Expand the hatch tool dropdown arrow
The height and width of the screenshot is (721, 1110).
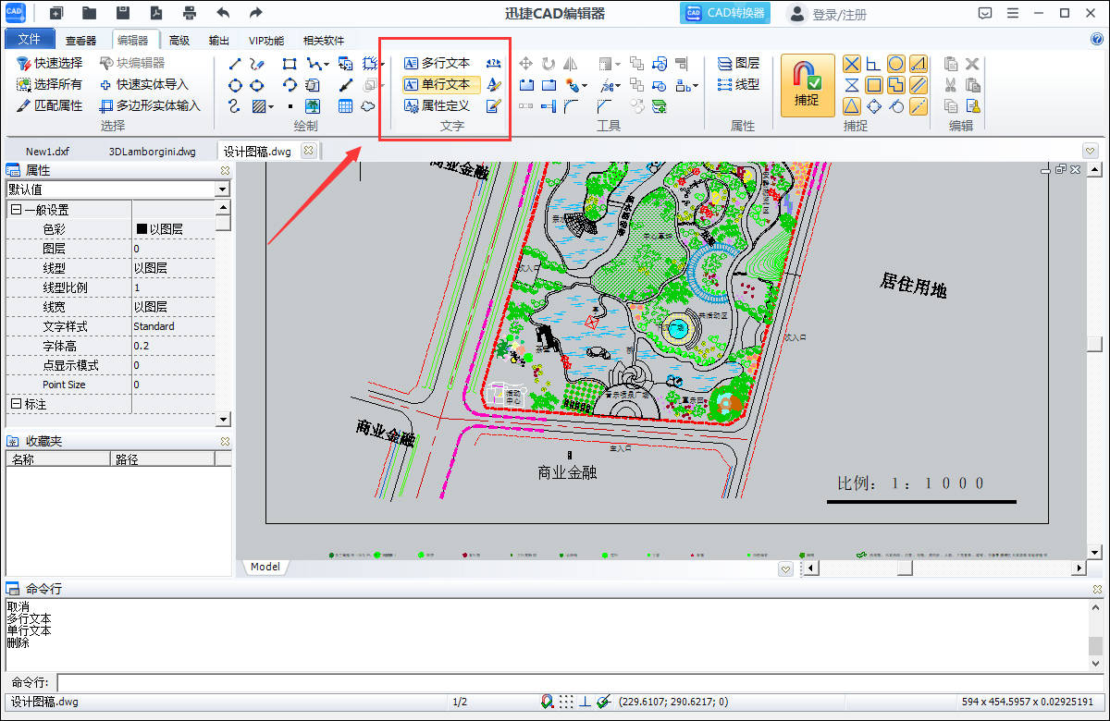click(x=271, y=106)
